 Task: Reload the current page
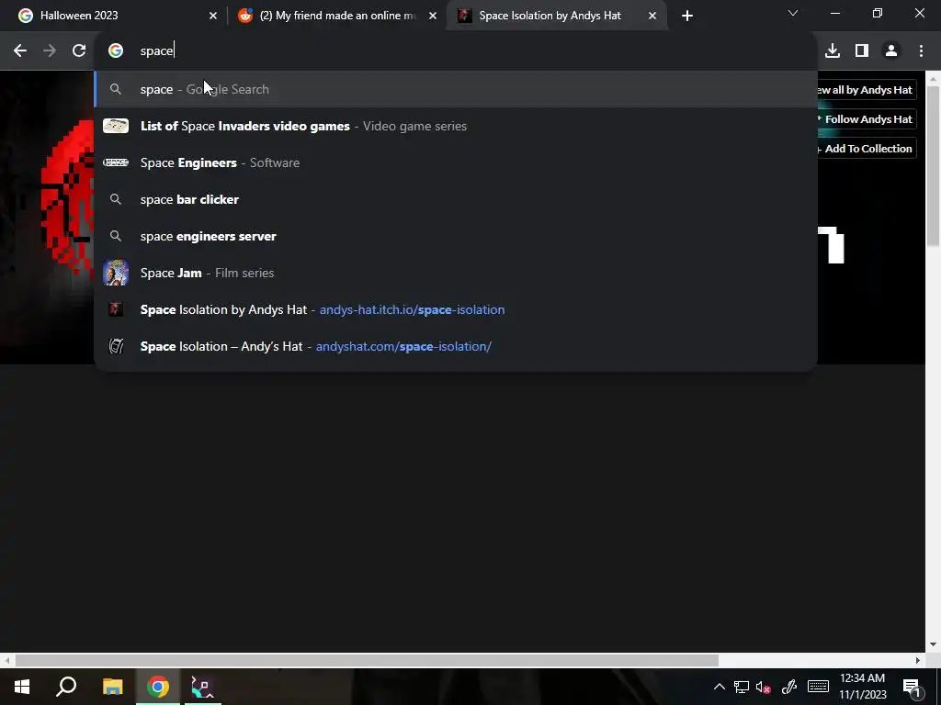point(79,51)
